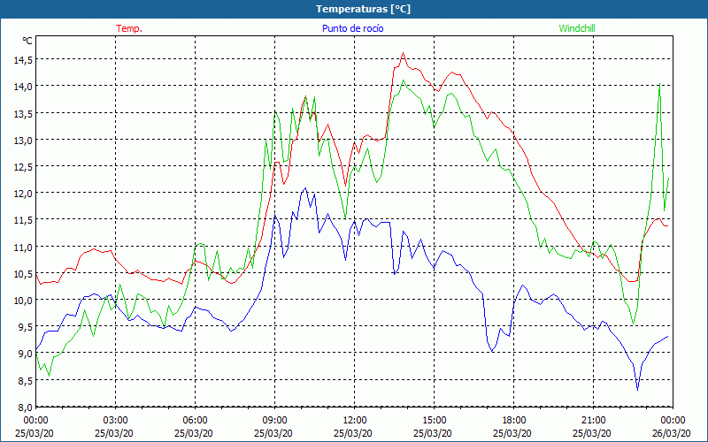This screenshot has height=442, width=708.
Task: Click the 9,0 y-axis value
Action: pos(26,354)
